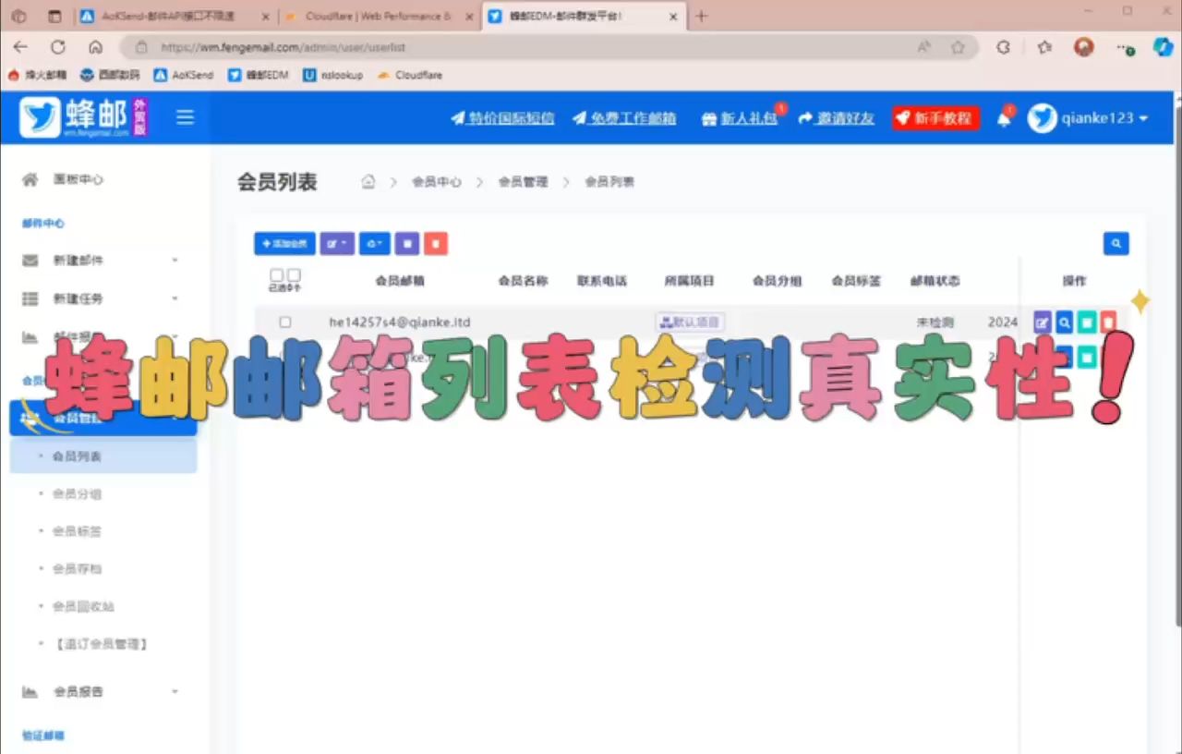Viewport: 1182px width, 754px height.
Task: Open the browser favorites list icon
Action: tap(1044, 47)
